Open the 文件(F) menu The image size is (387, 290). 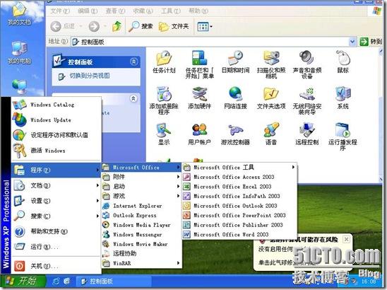point(60,11)
